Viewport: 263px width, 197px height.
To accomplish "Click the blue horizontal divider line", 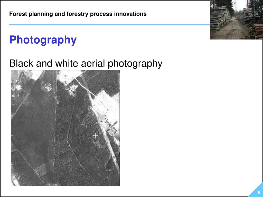I will click(x=109, y=25).
